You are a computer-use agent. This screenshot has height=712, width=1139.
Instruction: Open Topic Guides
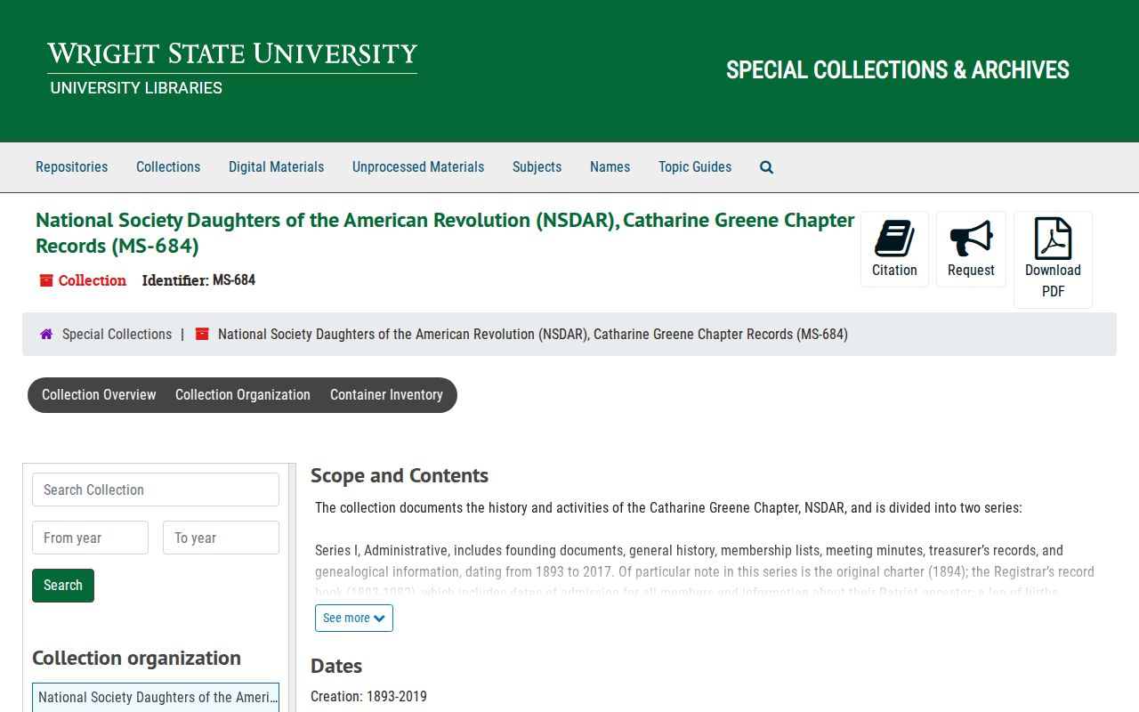[x=695, y=167]
